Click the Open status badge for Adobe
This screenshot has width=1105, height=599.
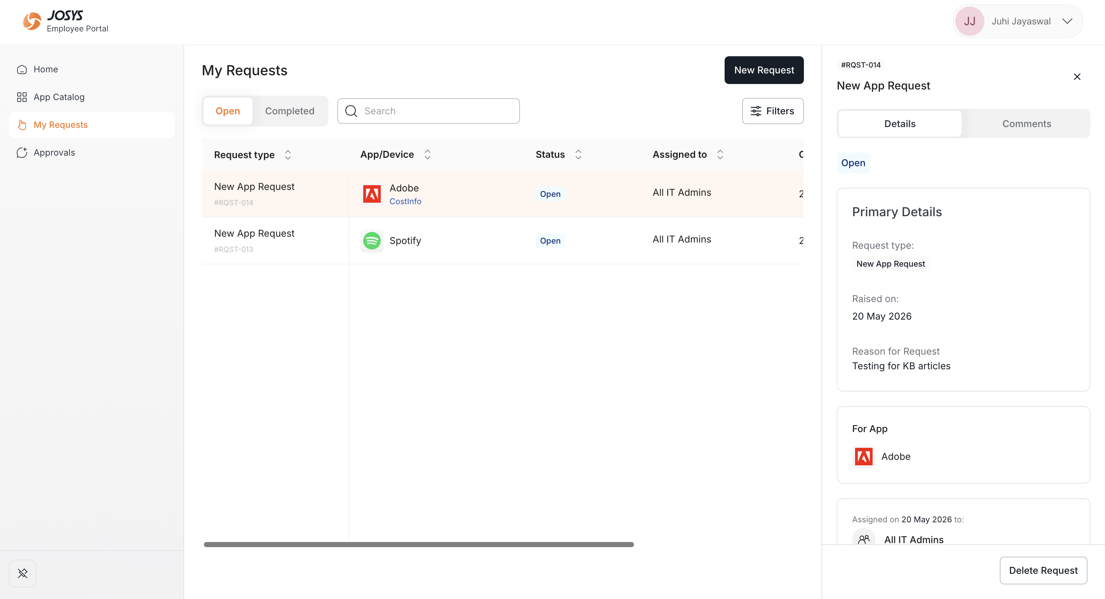click(550, 194)
